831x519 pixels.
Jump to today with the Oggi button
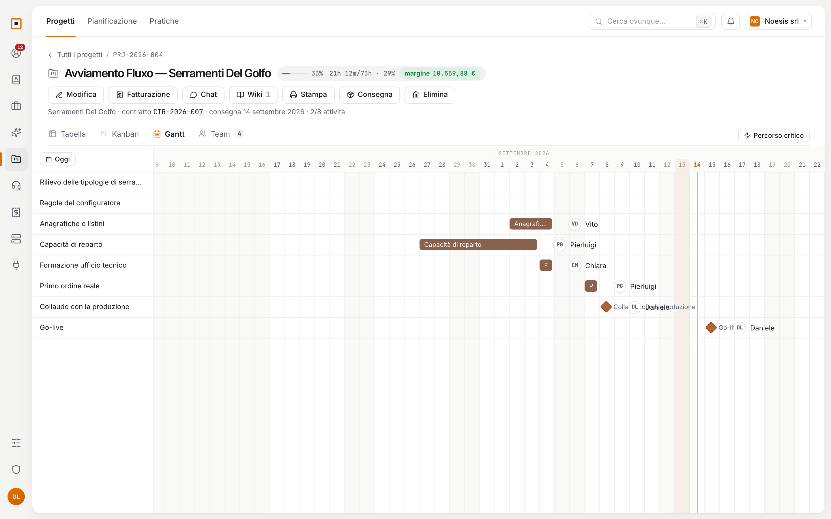coord(58,159)
